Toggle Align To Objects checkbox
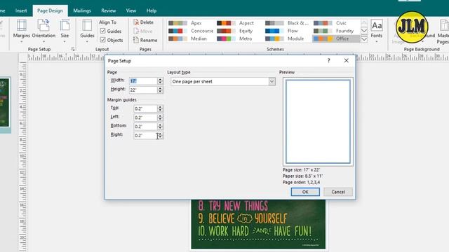Viewport: 449px width, 252px height. pos(103,40)
